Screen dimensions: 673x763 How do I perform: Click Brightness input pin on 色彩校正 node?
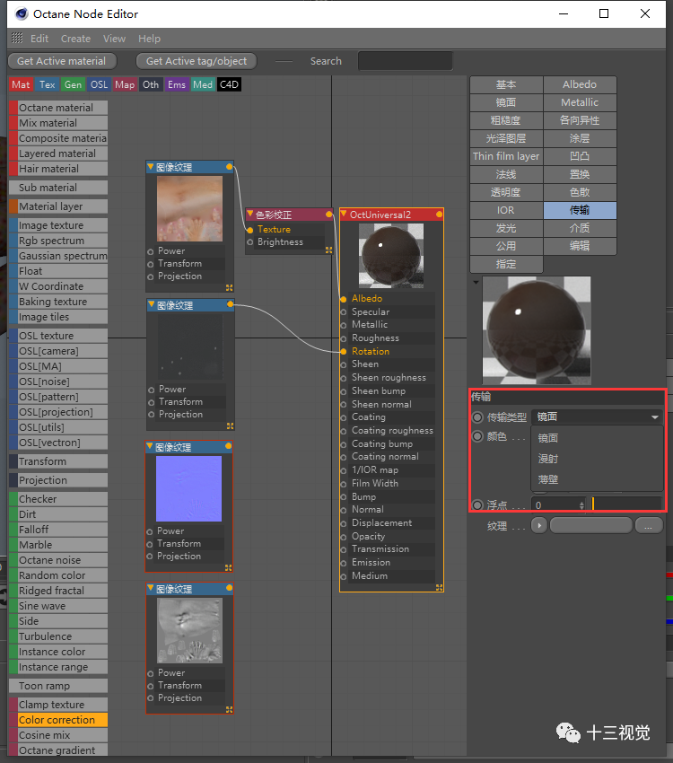point(250,242)
